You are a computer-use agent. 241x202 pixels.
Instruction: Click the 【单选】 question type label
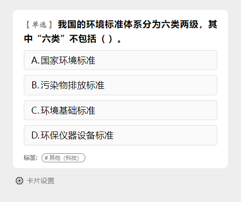[x=39, y=25]
